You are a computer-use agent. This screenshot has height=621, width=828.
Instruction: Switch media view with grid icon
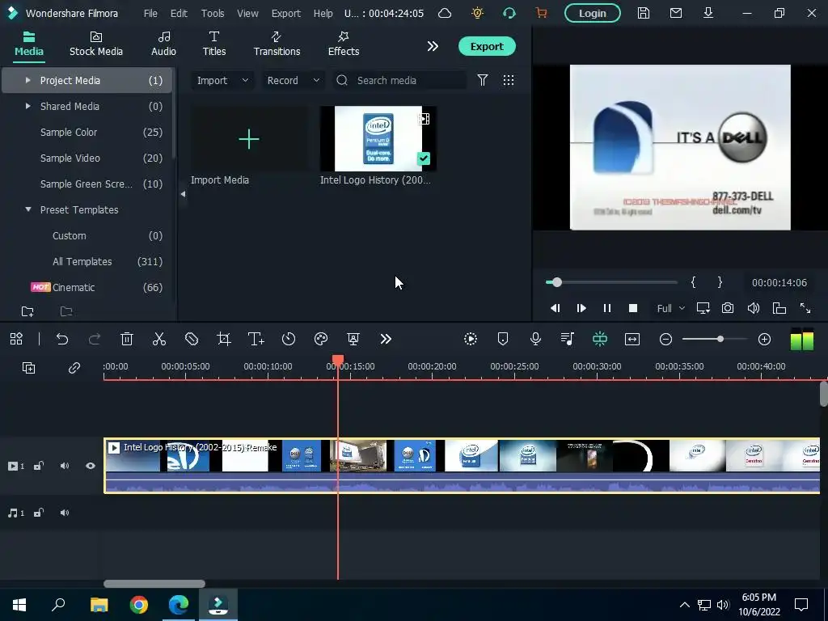tap(509, 80)
